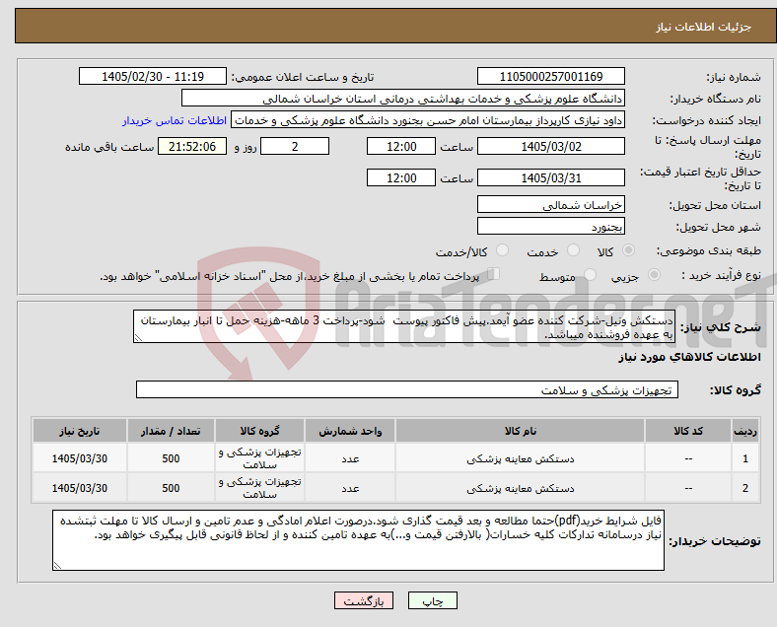777x627 pixels.
Task: Click the remaining time field 21:52:06
Action: click(x=191, y=147)
